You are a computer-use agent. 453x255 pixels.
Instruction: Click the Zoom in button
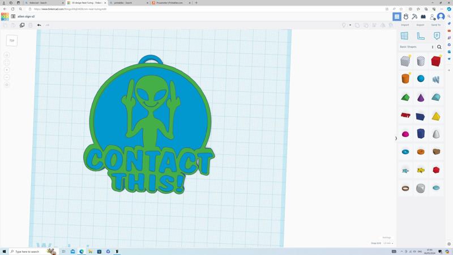(x=7, y=70)
